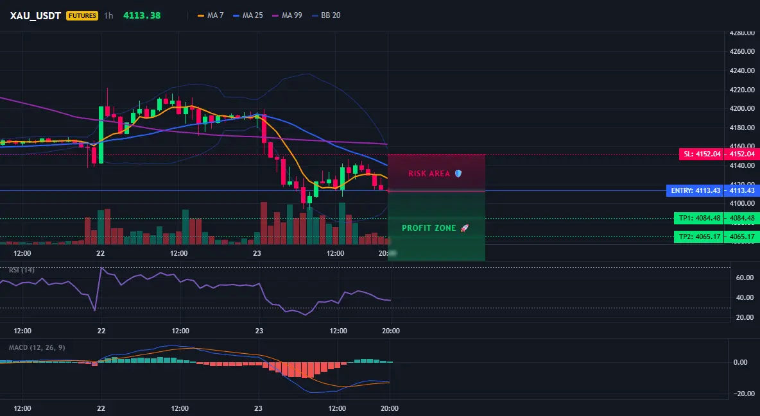Image resolution: width=760 pixels, height=416 pixels.
Task: Click the 4100.00 price axis value
Action: 741,203
